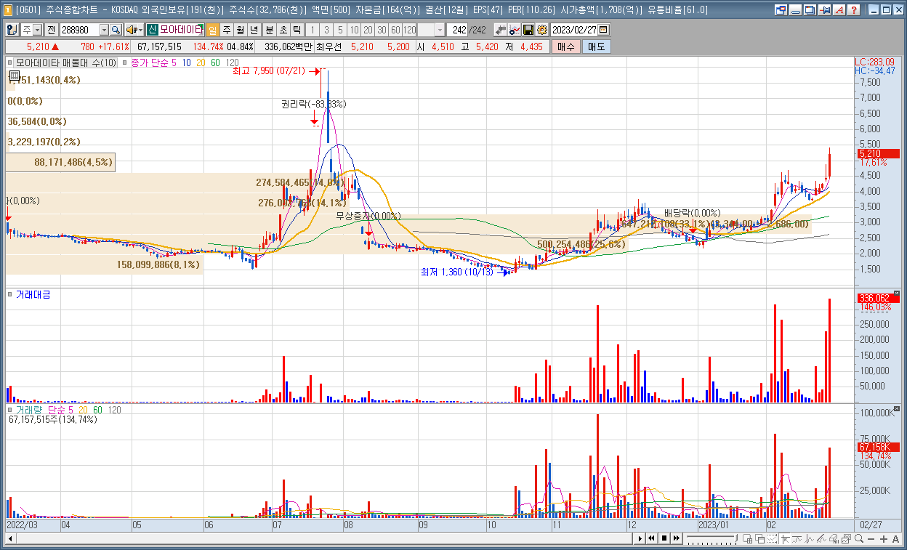This screenshot has width=907, height=550.
Task: Open the interval value dropdown after 120
Action: click(440, 30)
